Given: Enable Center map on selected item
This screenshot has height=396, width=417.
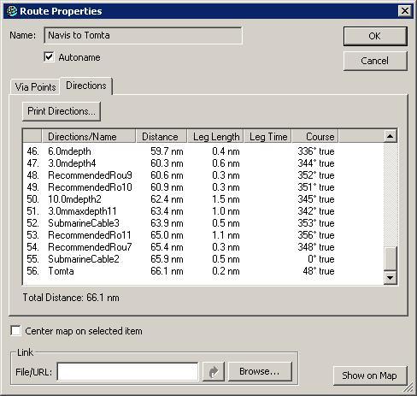Looking at the screenshot, I should coord(15,331).
